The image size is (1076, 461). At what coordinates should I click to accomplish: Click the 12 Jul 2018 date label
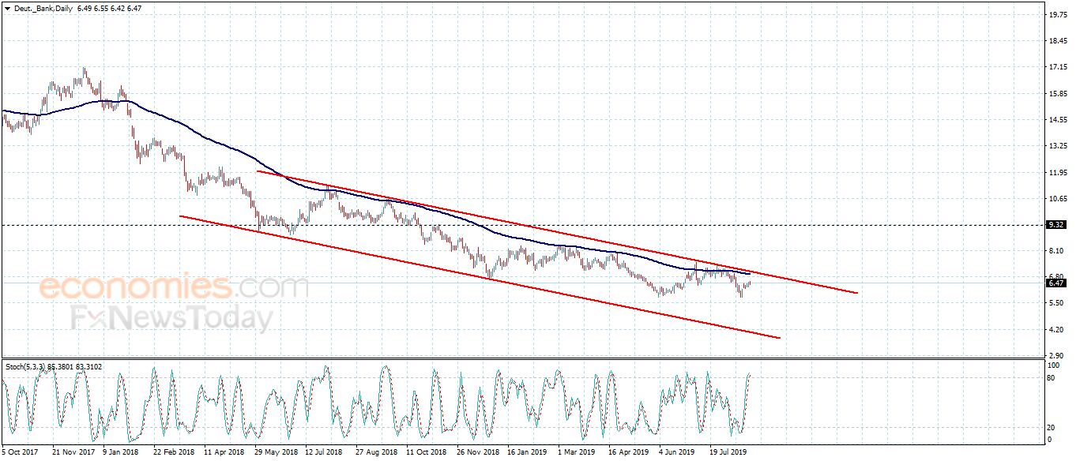click(325, 452)
